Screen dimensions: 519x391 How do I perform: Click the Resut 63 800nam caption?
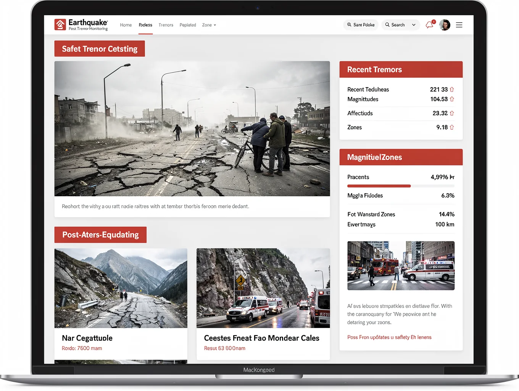pos(224,348)
